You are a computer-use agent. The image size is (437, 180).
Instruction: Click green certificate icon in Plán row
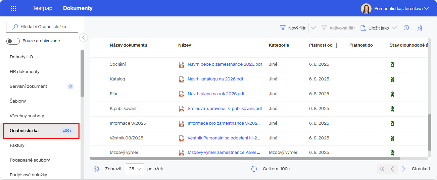[392, 94]
